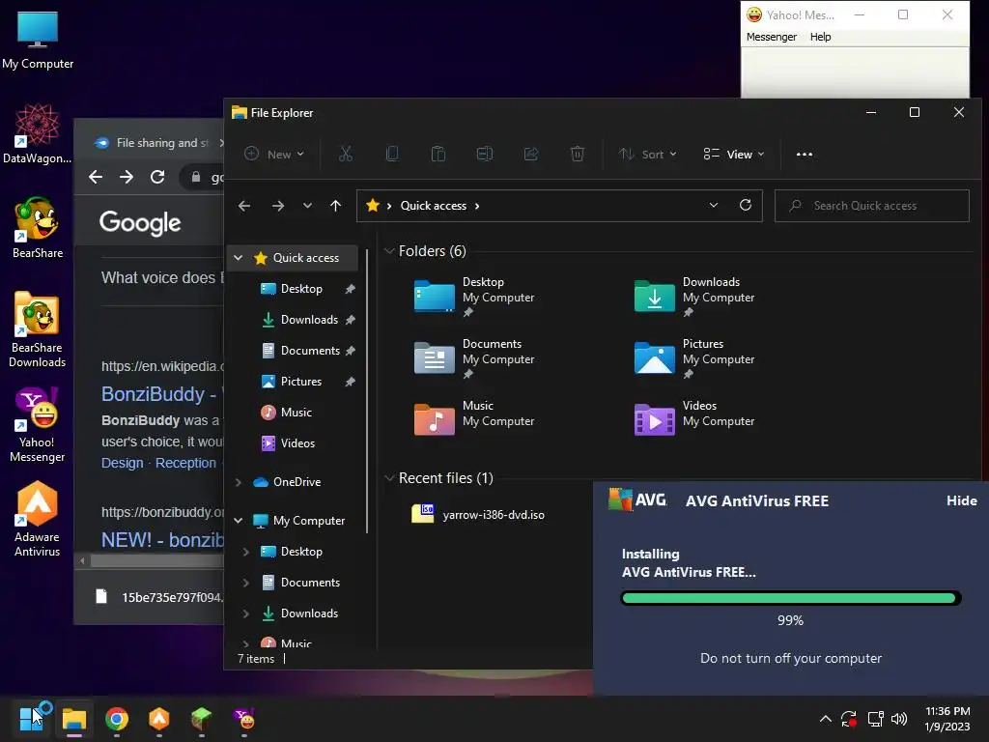Click Chrome reload button

157,178
